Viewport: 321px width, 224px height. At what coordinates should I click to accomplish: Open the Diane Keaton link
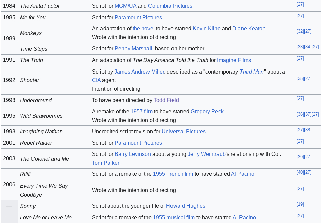(x=249, y=29)
